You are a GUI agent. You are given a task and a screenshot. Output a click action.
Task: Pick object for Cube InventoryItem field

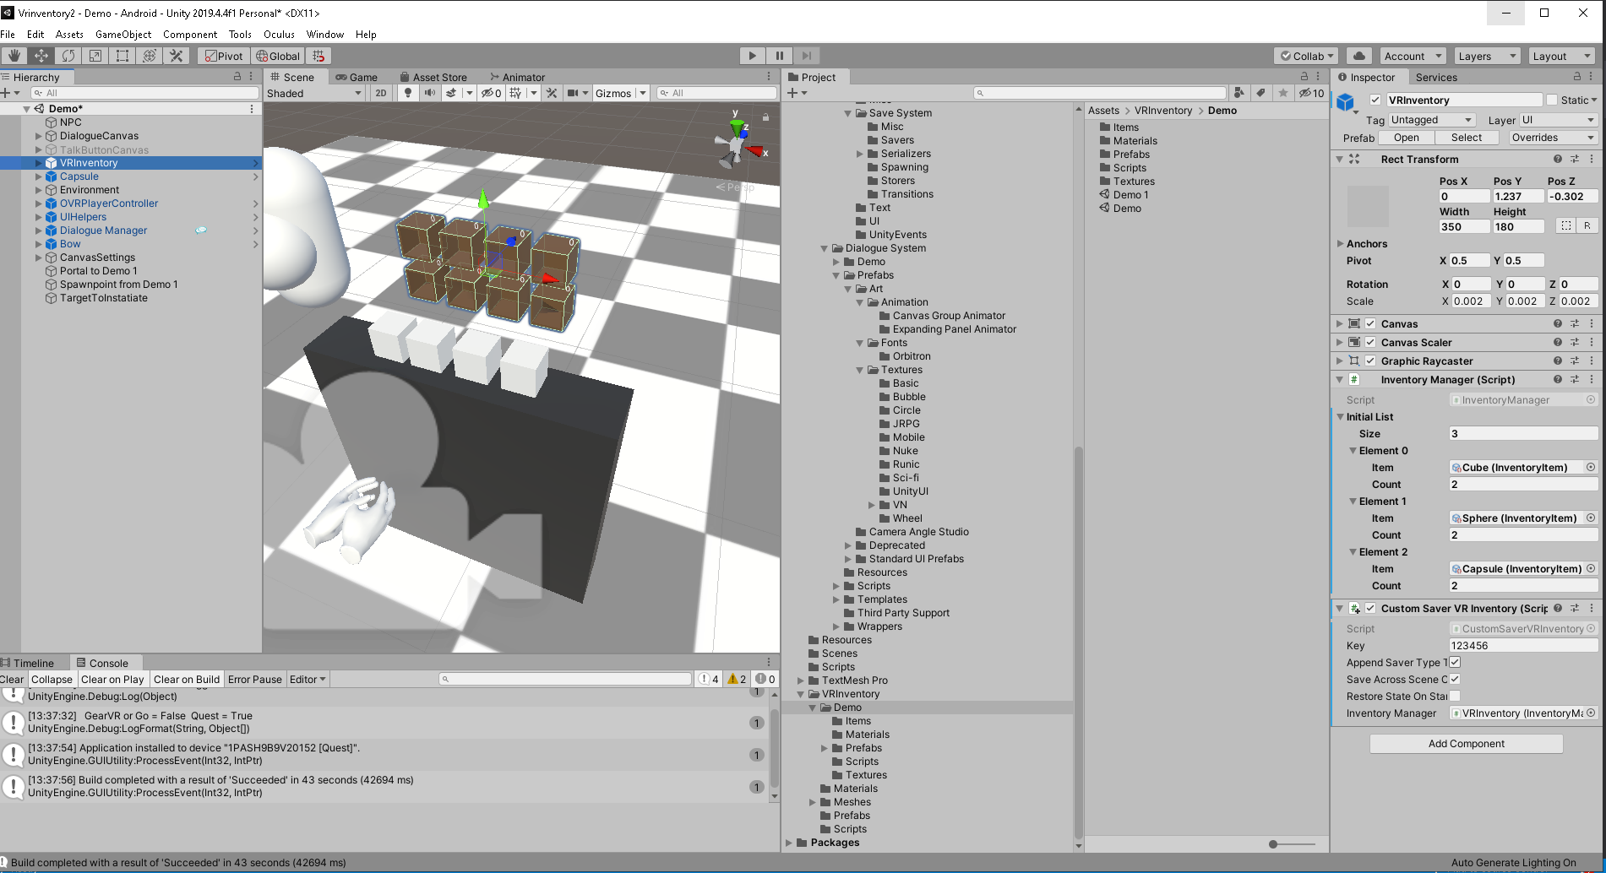click(x=1591, y=467)
